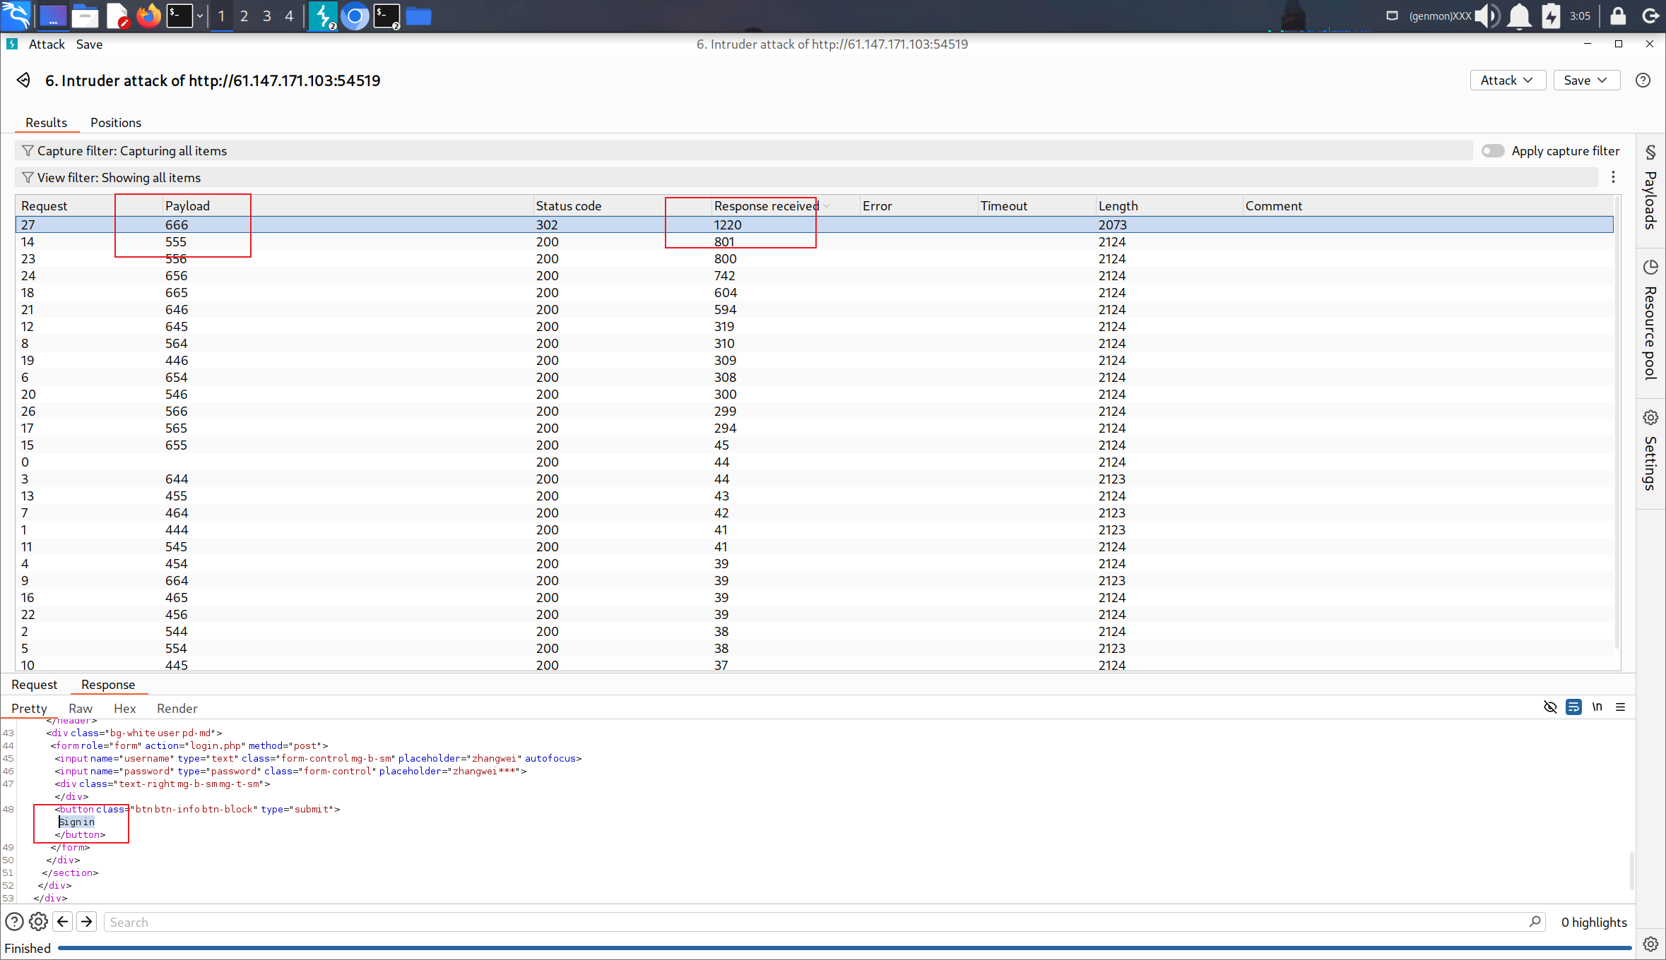Screen dimensions: 1666x960
Task: Expand the Attack dropdown button
Action: (x=1507, y=80)
